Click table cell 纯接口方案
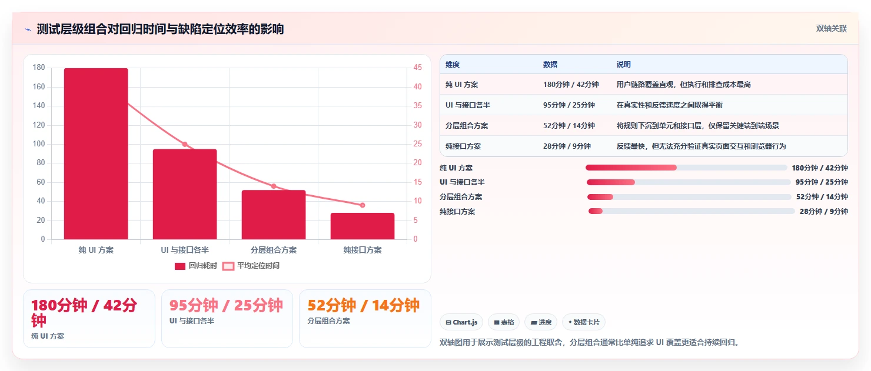The image size is (871, 371). [x=463, y=146]
